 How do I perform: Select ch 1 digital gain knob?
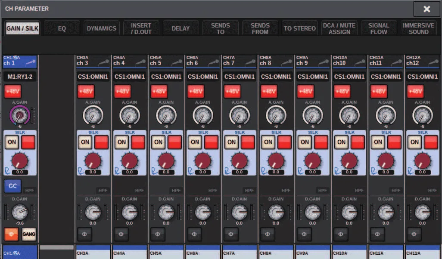(x=19, y=212)
